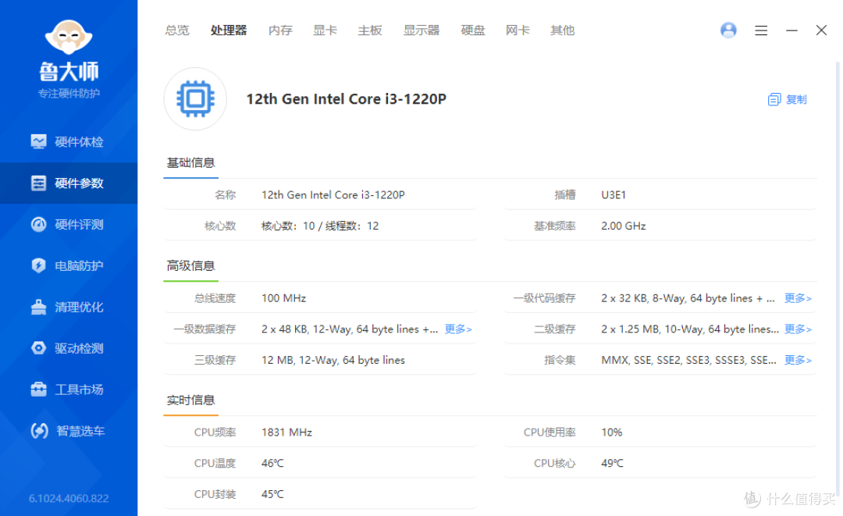Viewport: 843px width, 516px height.
Task: Click the 名称 value 12th Gen Intel Core i3-1220P
Action: coord(333,195)
